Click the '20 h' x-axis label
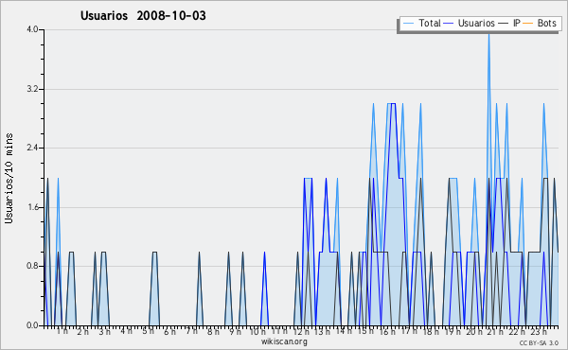Viewport: 568px width, 350px height. point(474,332)
